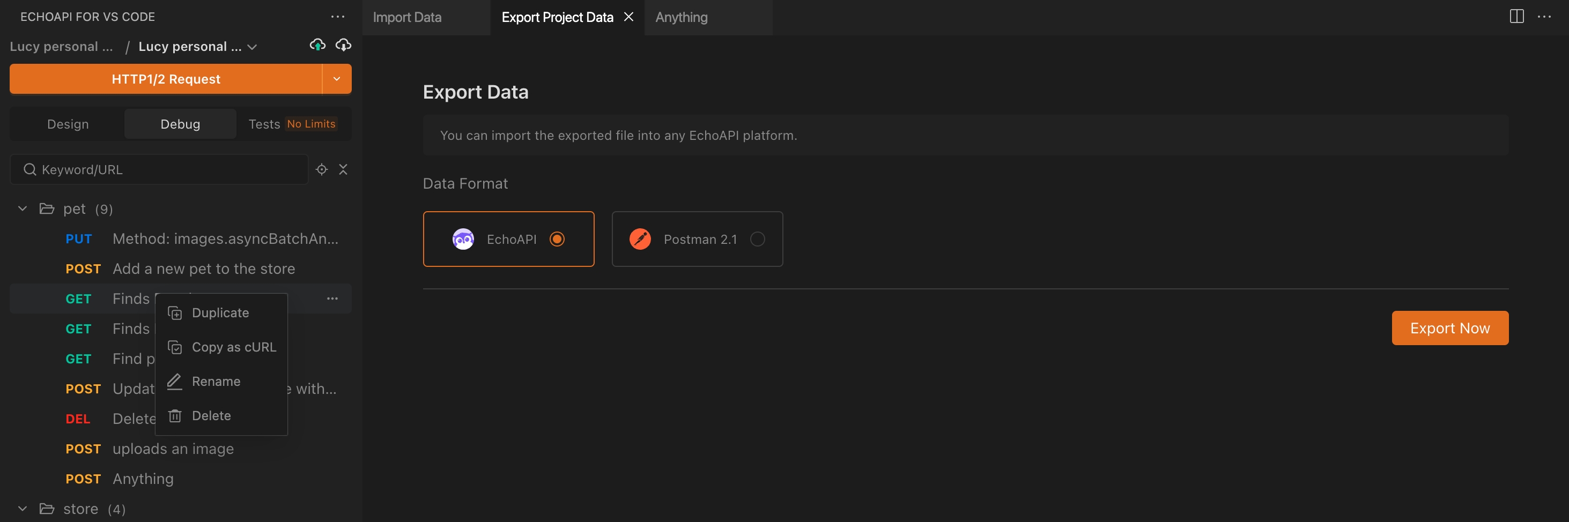Image resolution: width=1569 pixels, height=522 pixels.
Task: Click the cloud upload icon
Action: click(x=317, y=45)
